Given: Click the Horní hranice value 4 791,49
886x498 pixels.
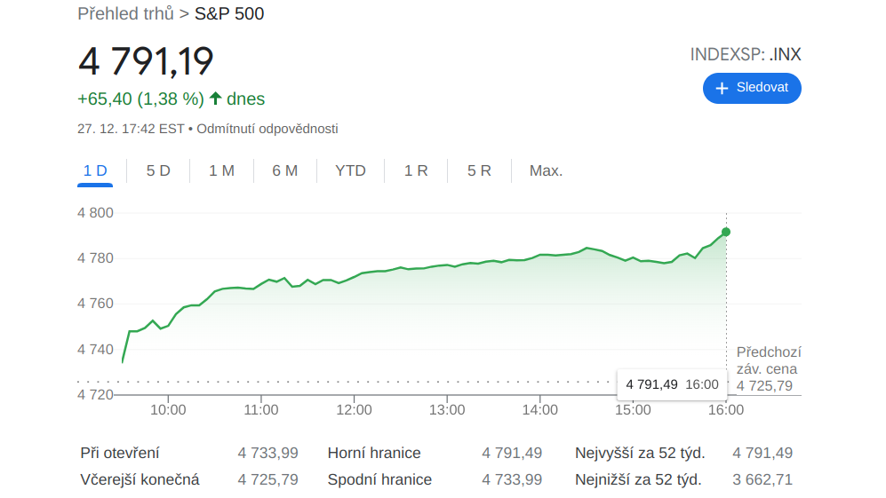Looking at the screenshot, I should (512, 453).
